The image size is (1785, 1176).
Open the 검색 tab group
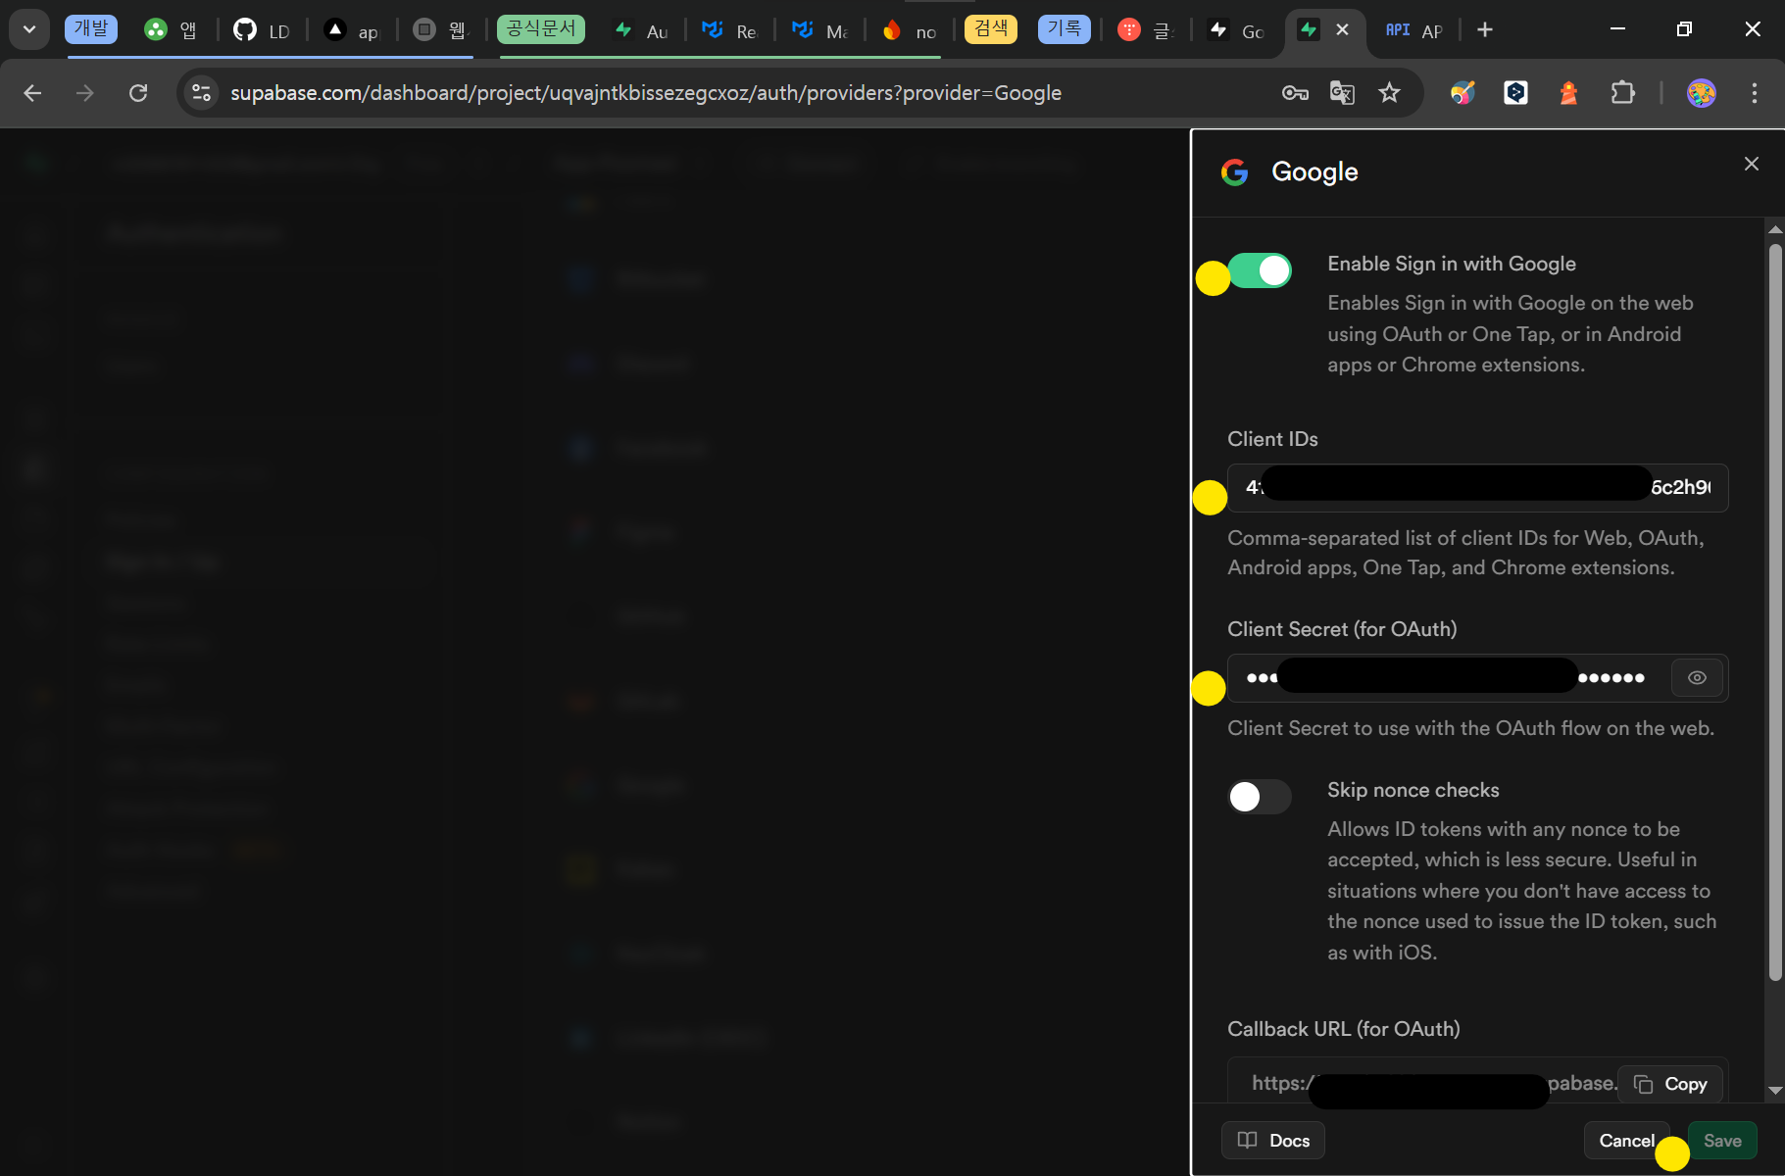(991, 28)
